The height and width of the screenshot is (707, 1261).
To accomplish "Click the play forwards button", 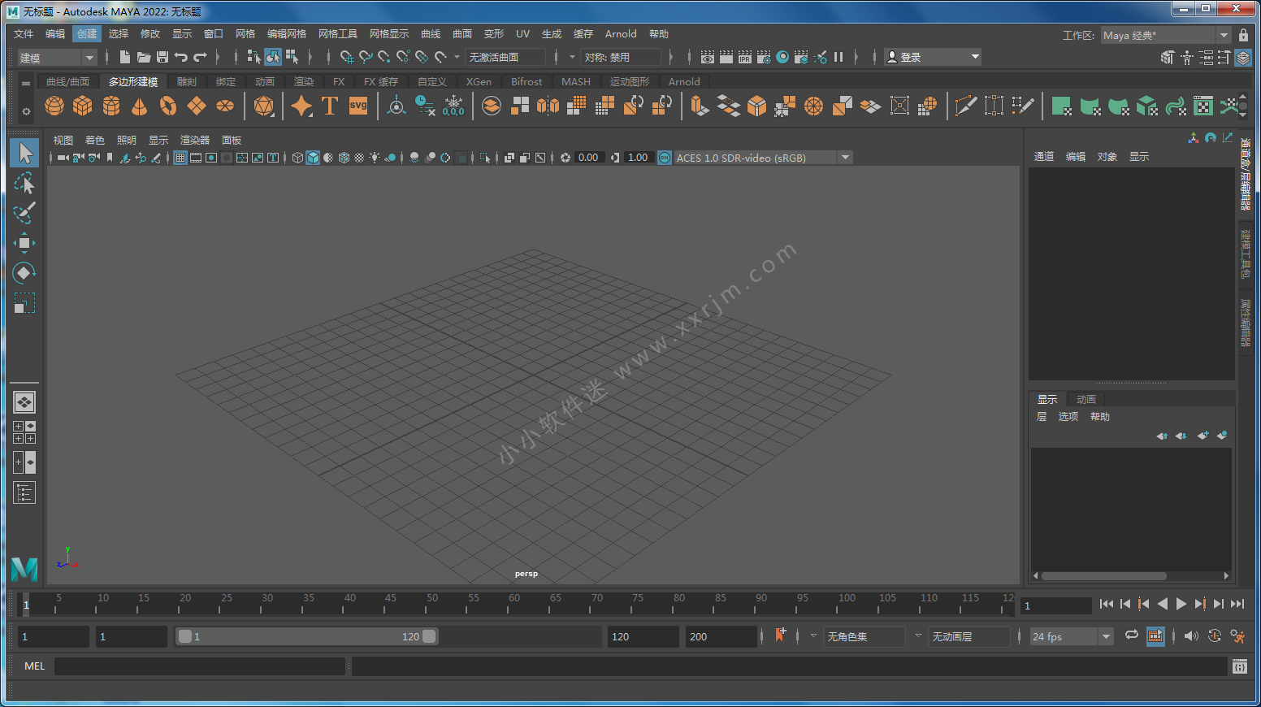I will 1181,604.
